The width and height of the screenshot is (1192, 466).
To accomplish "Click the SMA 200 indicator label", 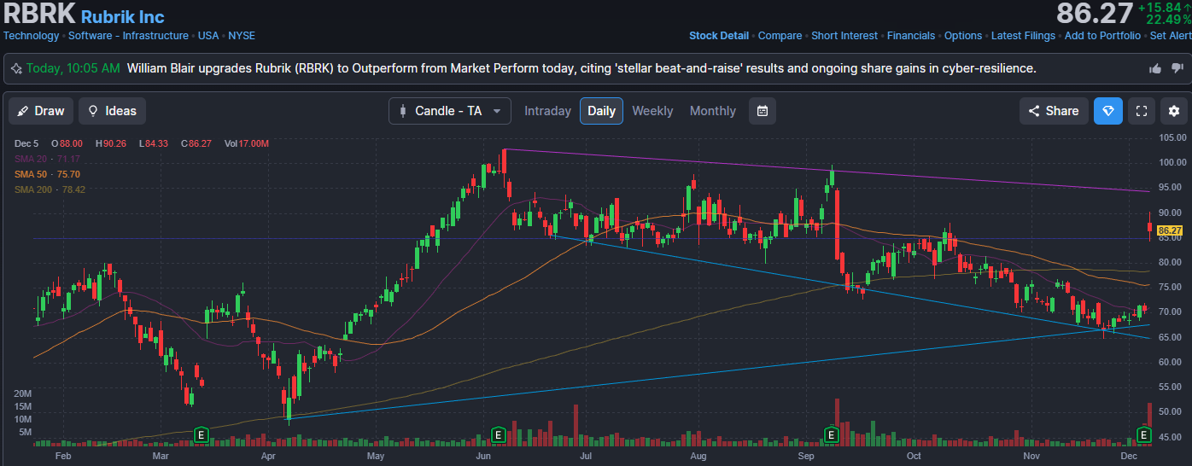I will tap(50, 189).
